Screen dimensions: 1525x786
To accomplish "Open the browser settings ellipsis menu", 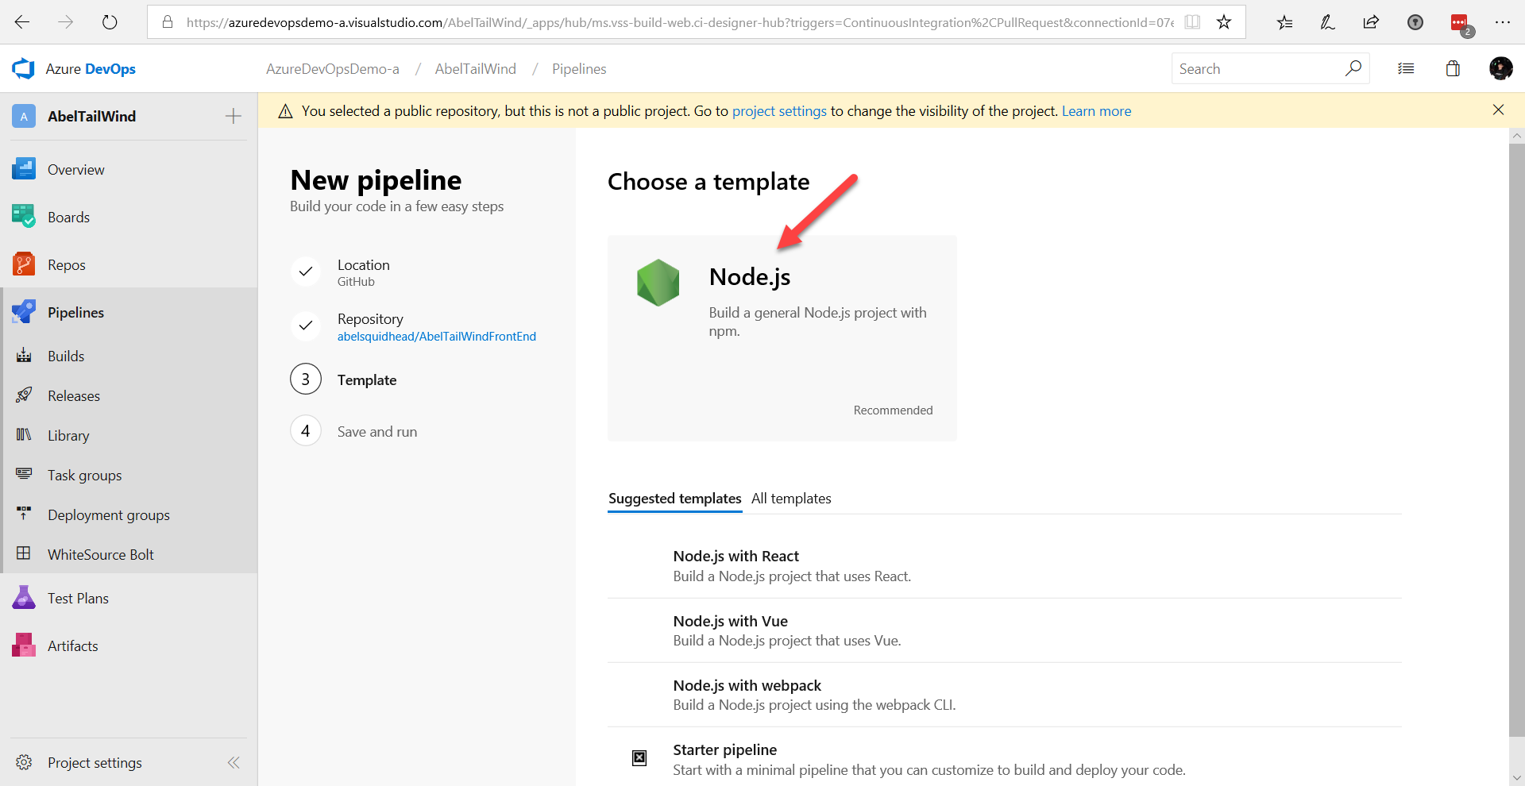I will pyautogui.click(x=1502, y=22).
